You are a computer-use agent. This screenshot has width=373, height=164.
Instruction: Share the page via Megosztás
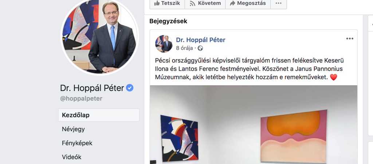point(248,4)
